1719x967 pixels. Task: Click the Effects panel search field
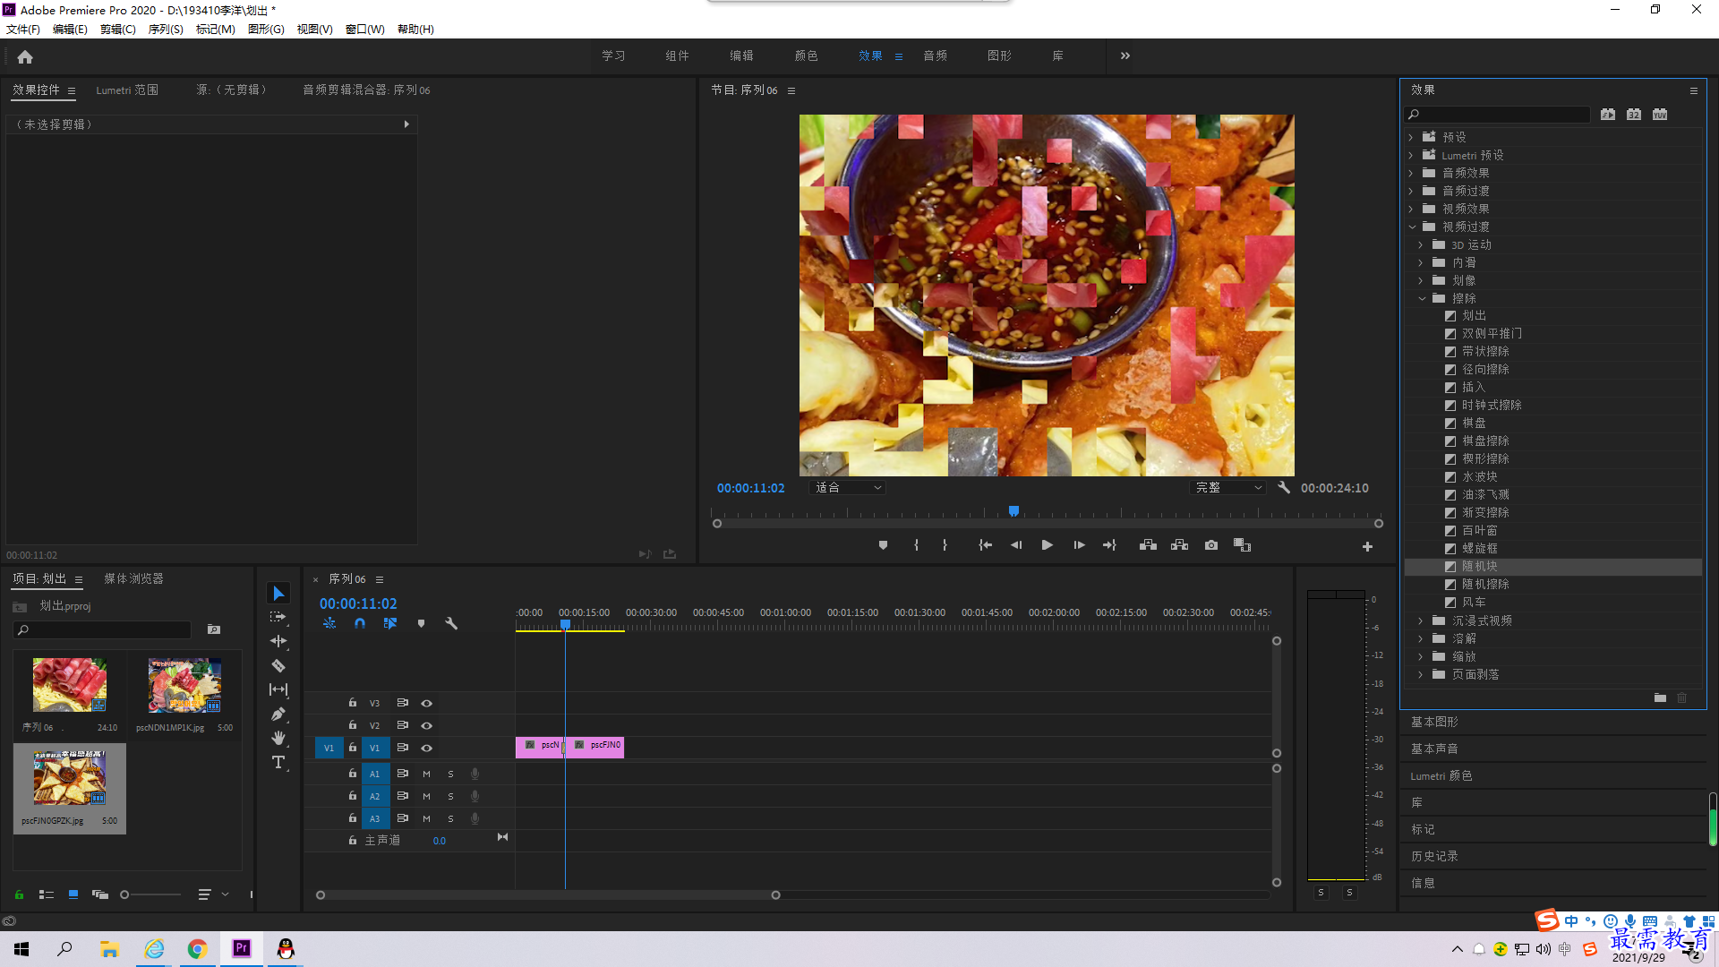(x=1498, y=115)
